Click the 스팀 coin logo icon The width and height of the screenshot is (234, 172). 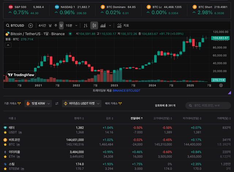click(x=5, y=164)
